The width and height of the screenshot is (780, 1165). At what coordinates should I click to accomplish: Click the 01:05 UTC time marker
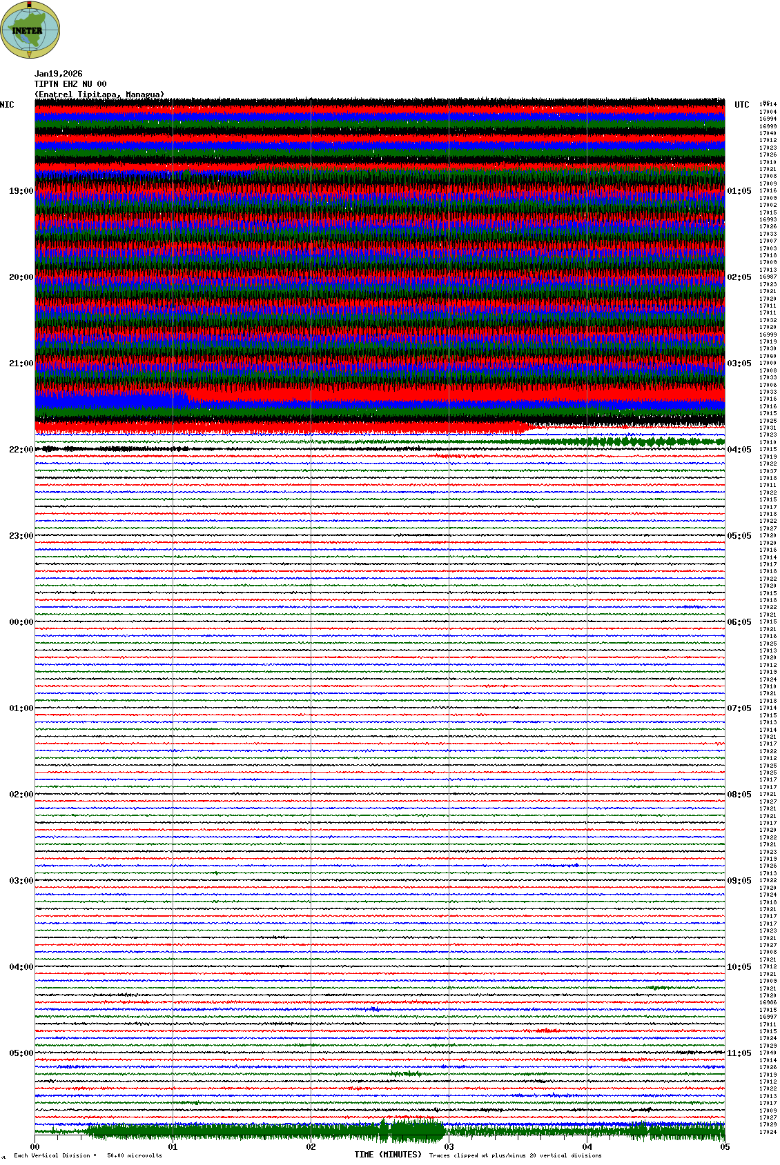point(739,191)
